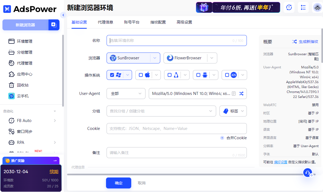Screen dimensions: 323x192
Task: Click the plus icon beside 新建浏览器
Action: 54,25
